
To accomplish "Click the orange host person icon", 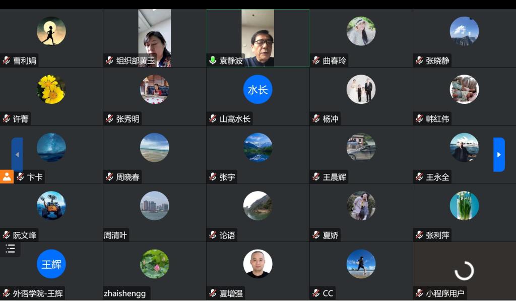I will [x=7, y=177].
